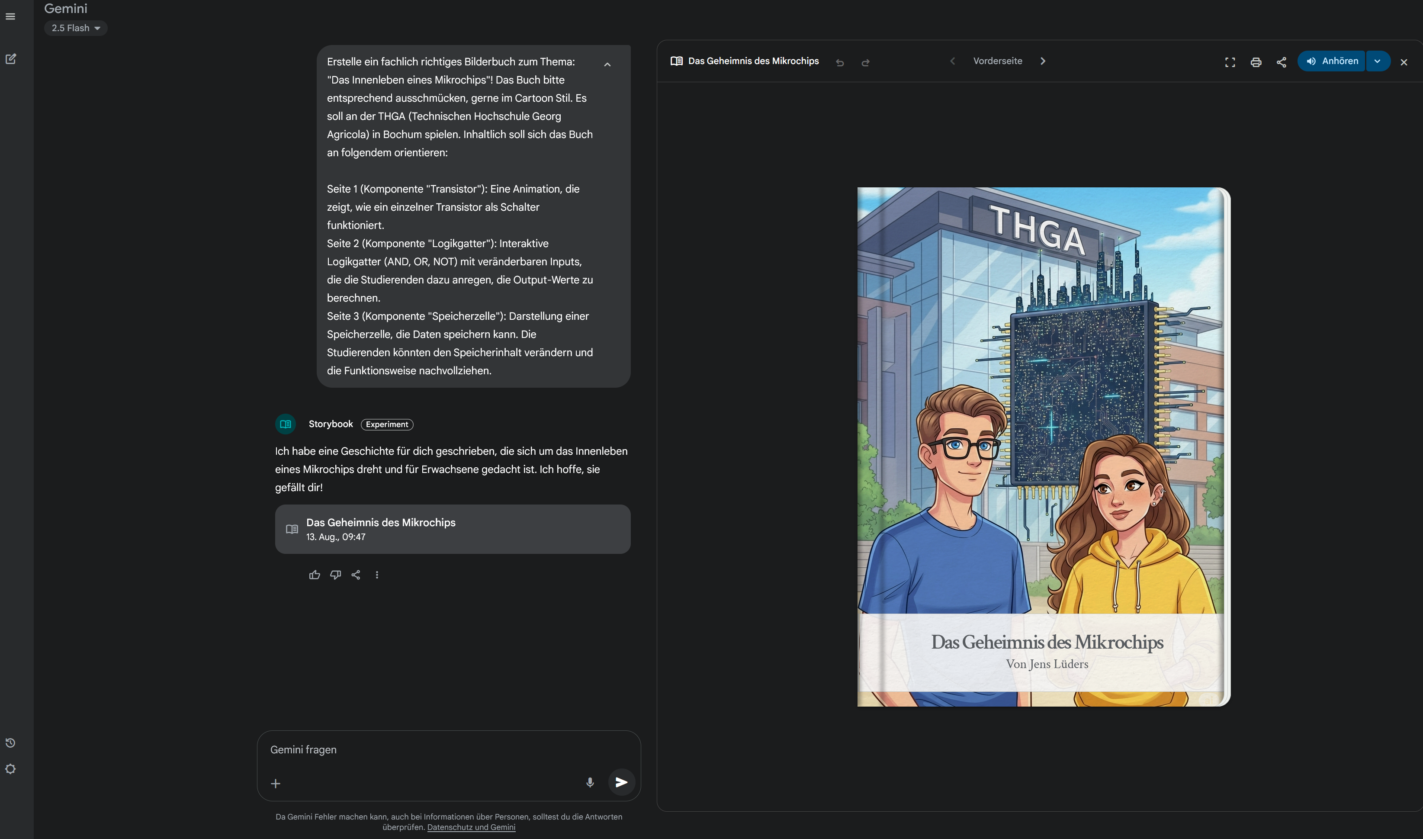Click the Gemini logo text
This screenshot has width=1423, height=839.
click(x=66, y=9)
